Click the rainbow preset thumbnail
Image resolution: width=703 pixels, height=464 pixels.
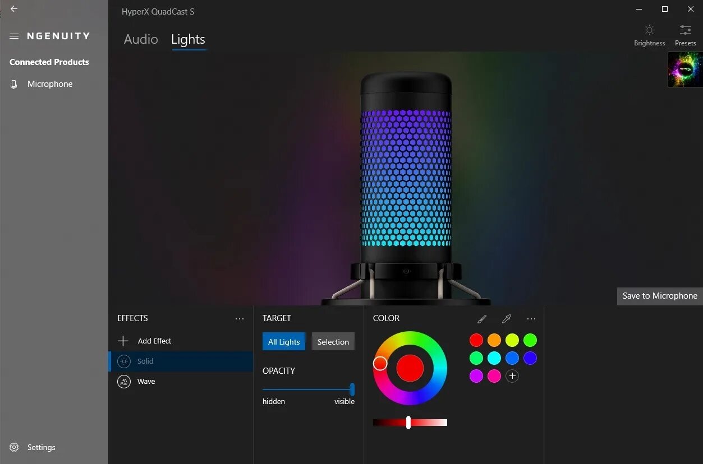(685, 69)
